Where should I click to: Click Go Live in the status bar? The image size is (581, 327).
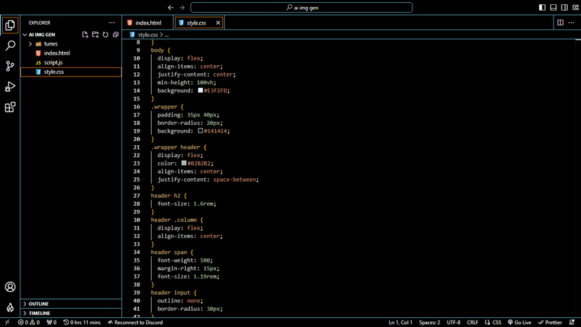(519, 323)
